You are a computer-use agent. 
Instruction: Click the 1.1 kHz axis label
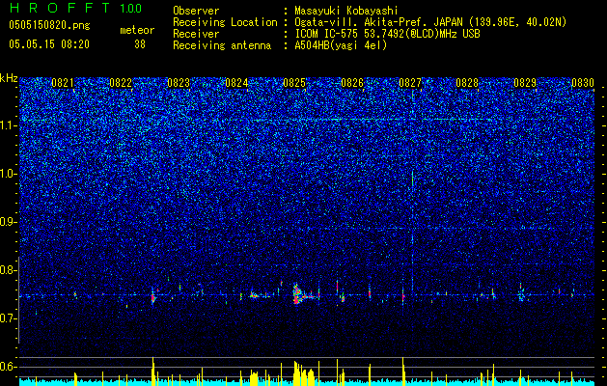(x=9, y=126)
